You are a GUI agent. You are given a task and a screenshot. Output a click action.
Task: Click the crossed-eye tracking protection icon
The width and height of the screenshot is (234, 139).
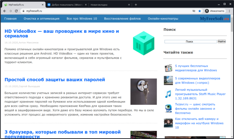pos(194,11)
